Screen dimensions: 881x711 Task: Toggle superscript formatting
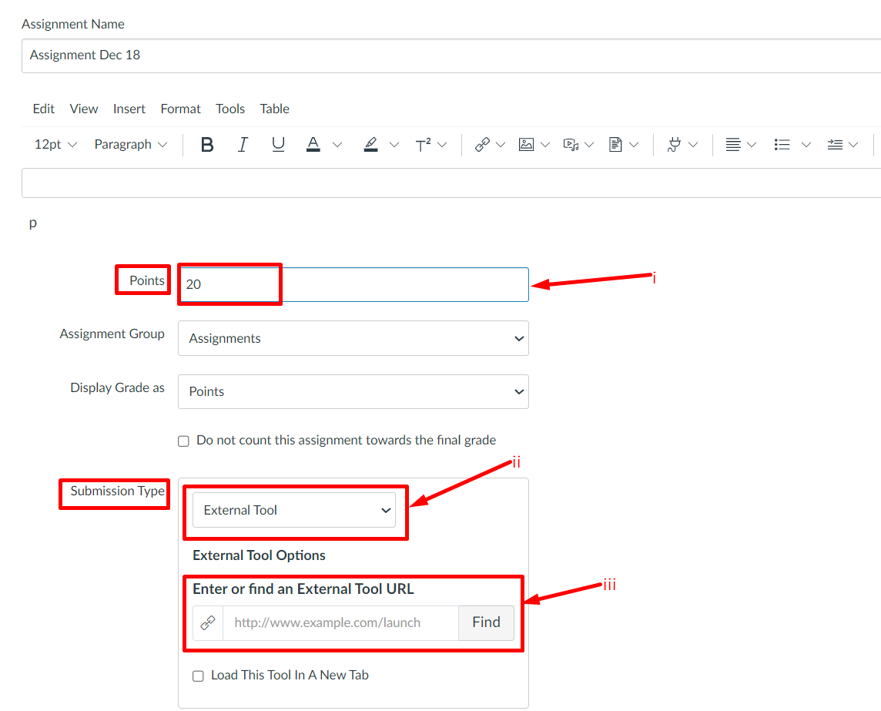coord(424,144)
